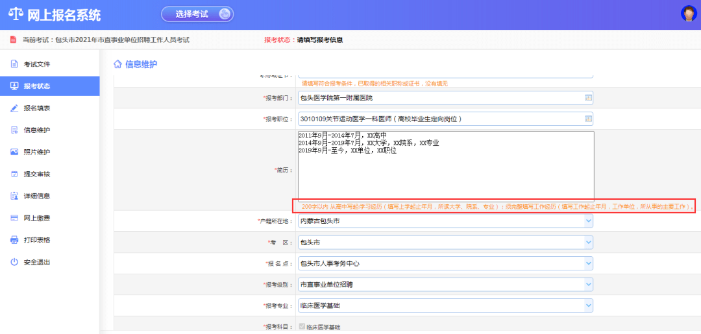Screen dimensions: 701x334
Task: Click the 报考状态 label in top bar
Action: [280, 40]
